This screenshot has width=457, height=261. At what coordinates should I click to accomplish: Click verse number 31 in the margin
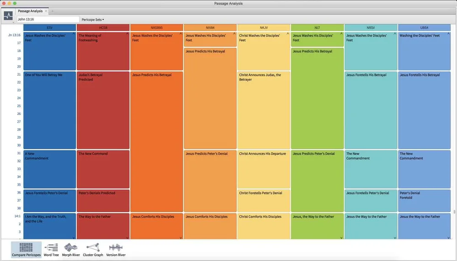click(19, 153)
